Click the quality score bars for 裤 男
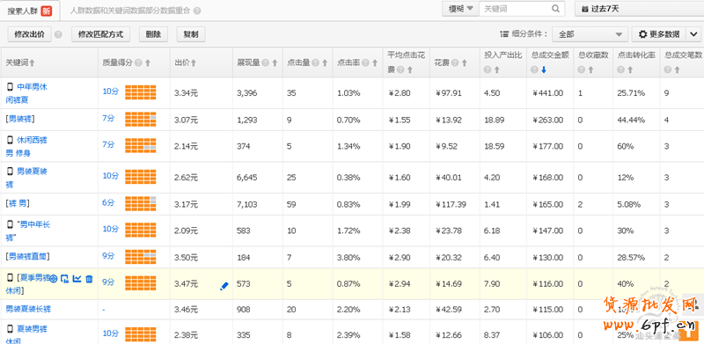Screen dimensions: 704x344 [141, 203]
